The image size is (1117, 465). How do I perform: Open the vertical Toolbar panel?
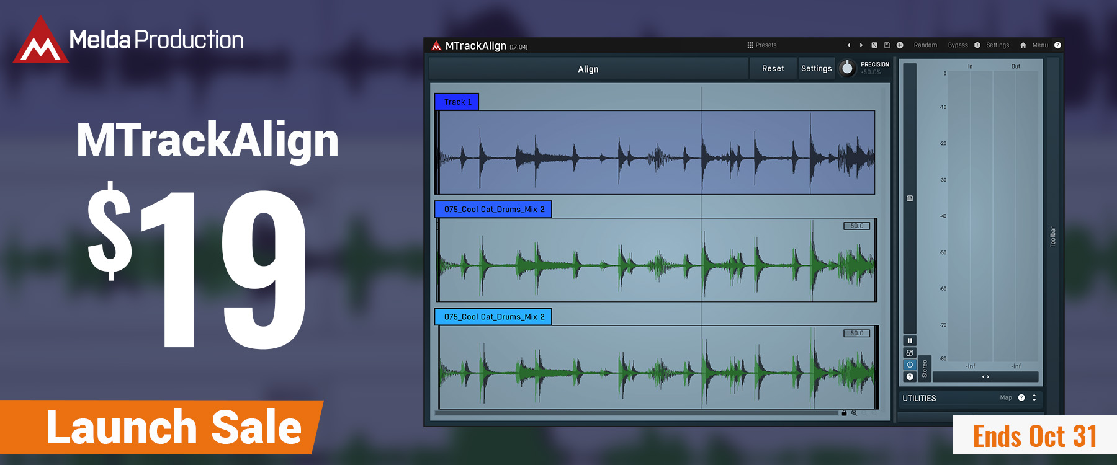click(1052, 236)
